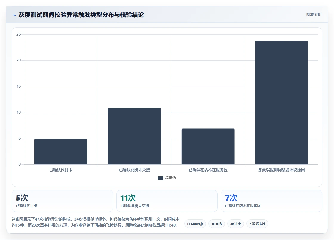Select the 已确认在店不在服务区 bar
Viewport: 334px width, 240px height.
pyautogui.click(x=208, y=147)
